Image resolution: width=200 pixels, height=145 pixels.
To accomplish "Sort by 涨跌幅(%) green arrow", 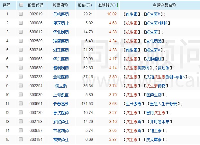I will tap(117, 5).
